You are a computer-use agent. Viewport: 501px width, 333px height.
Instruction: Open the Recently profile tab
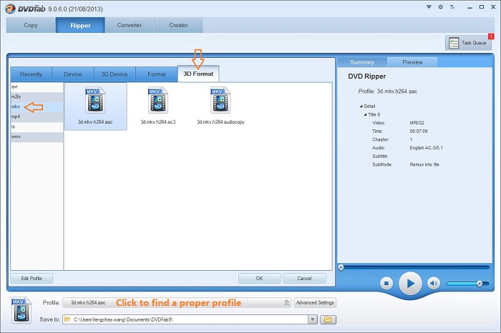click(x=31, y=74)
